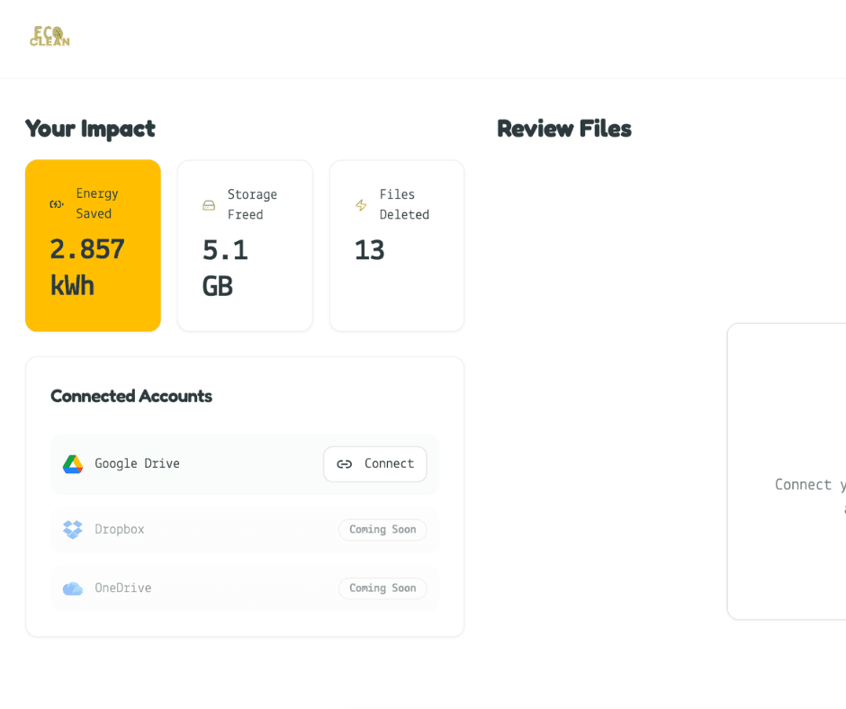The width and height of the screenshot is (846, 709).
Task: Click the Files Deleted lightning icon
Action: [x=361, y=205]
